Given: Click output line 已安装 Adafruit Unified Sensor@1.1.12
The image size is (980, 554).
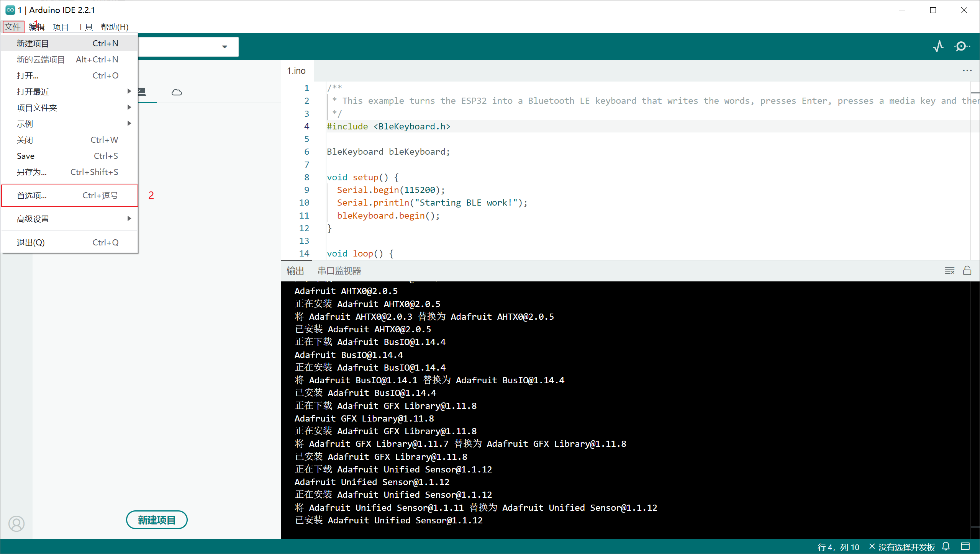Looking at the screenshot, I should 388,520.
